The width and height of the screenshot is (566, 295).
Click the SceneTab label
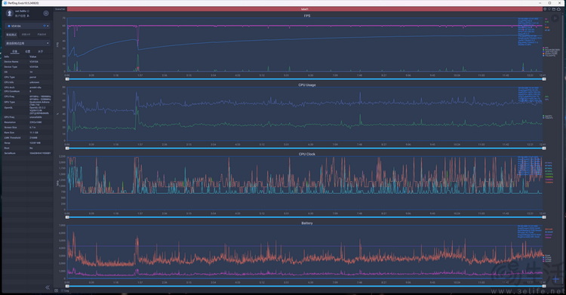click(60, 9)
